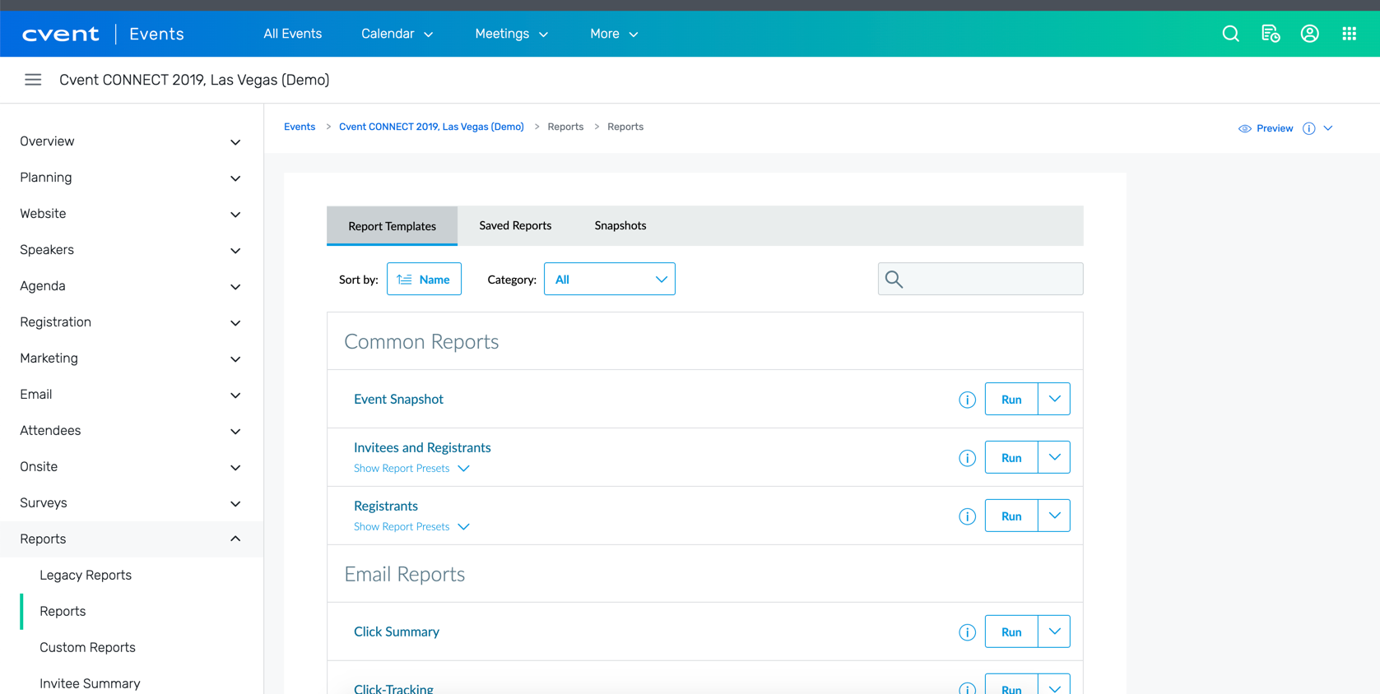Click Cvent CONNECT 2019 breadcrumb link
Viewport: 1380px width, 694px height.
click(431, 127)
